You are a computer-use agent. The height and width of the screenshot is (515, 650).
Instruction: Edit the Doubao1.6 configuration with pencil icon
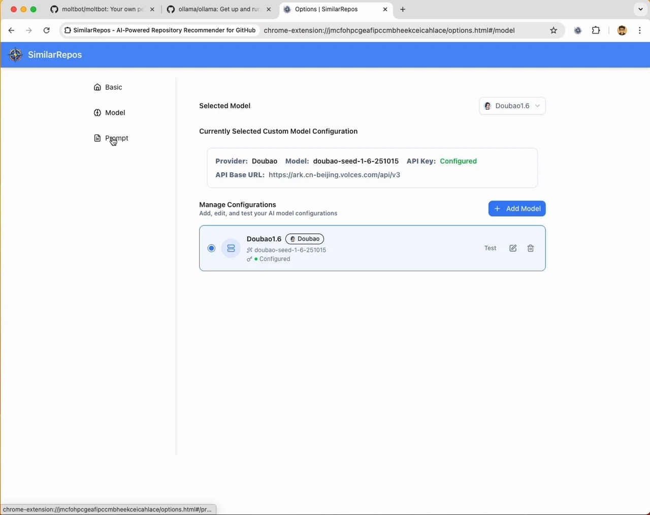tap(513, 248)
